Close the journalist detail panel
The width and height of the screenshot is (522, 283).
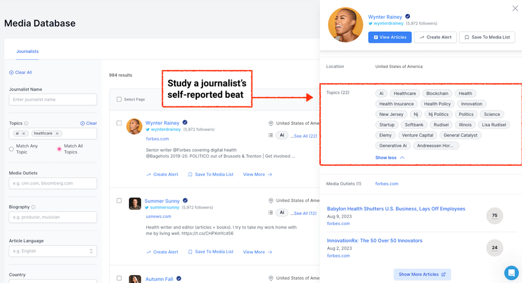click(x=515, y=9)
